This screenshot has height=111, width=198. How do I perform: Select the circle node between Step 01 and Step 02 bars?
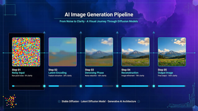[x=44, y=86]
